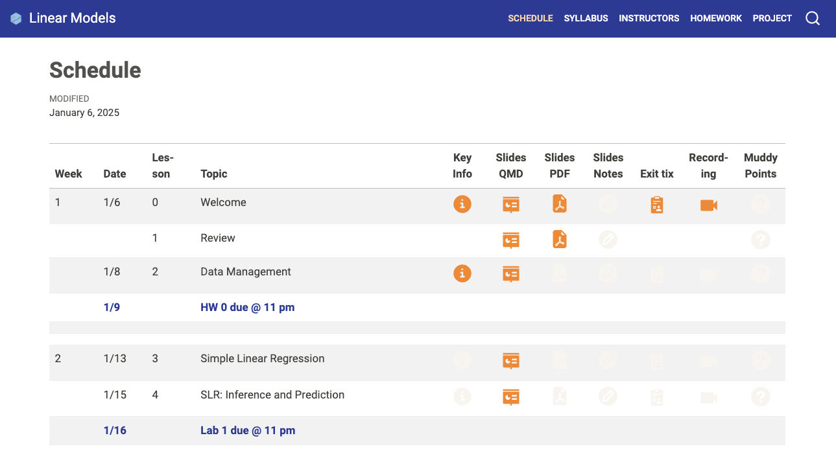Click the search magnifier icon in navbar

[x=812, y=18]
